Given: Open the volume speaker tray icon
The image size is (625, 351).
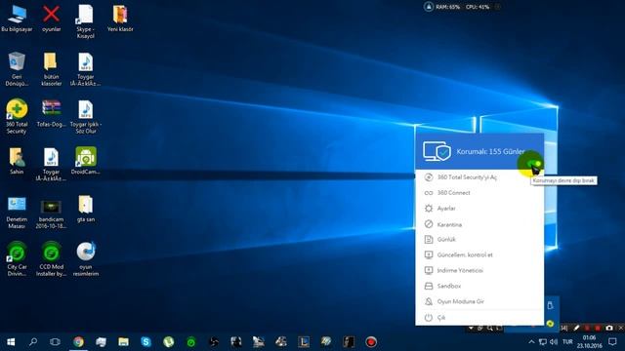Looking at the screenshot, I should click(554, 342).
